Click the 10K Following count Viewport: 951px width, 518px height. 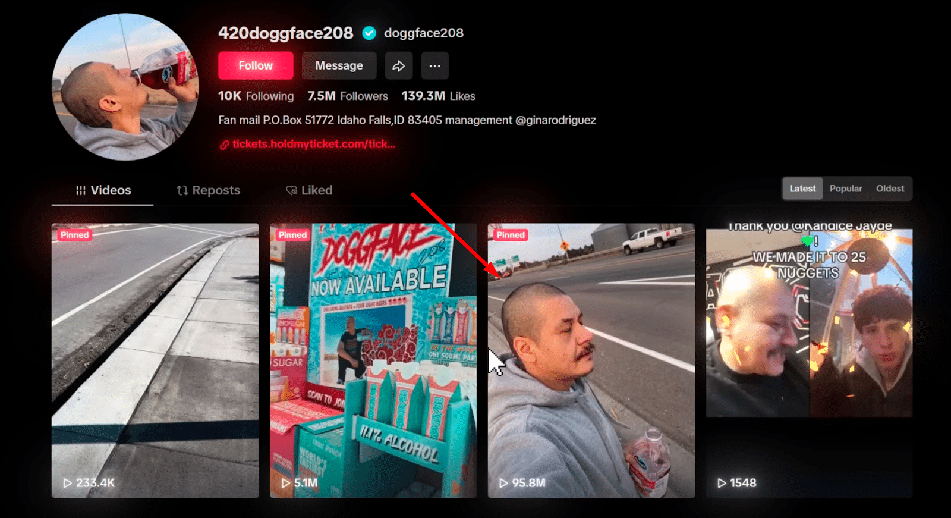(256, 96)
